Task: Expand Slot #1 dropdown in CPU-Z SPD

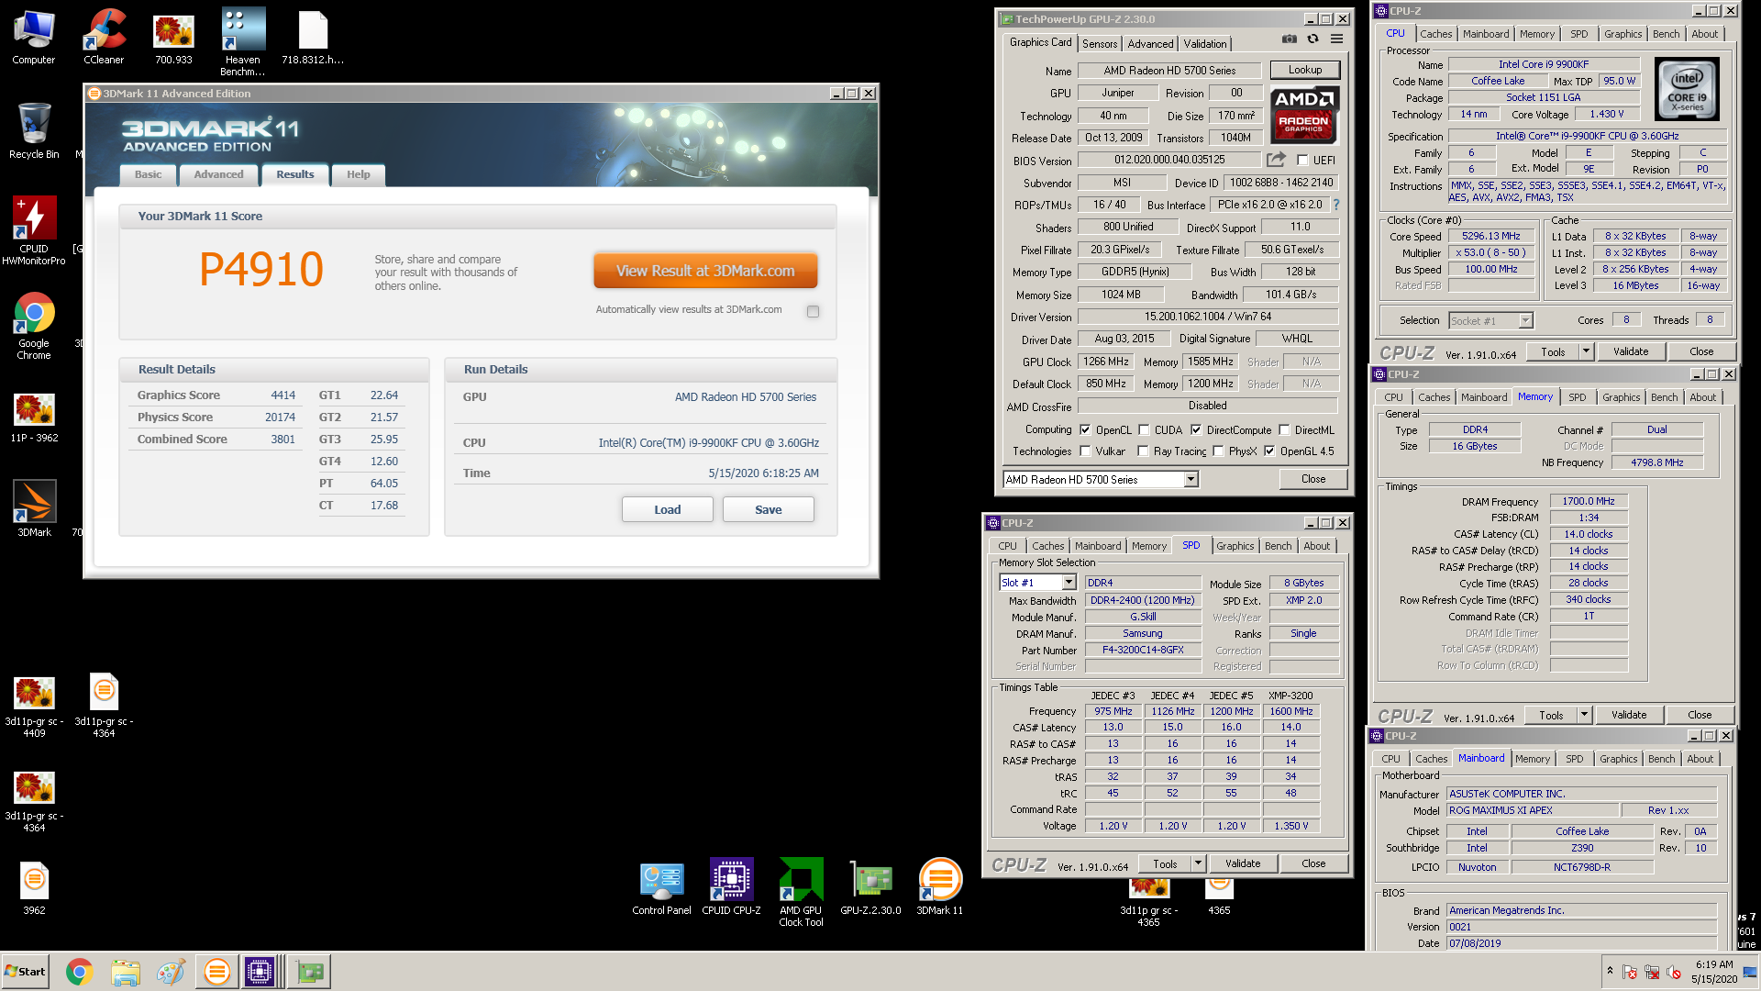Action: (1069, 583)
